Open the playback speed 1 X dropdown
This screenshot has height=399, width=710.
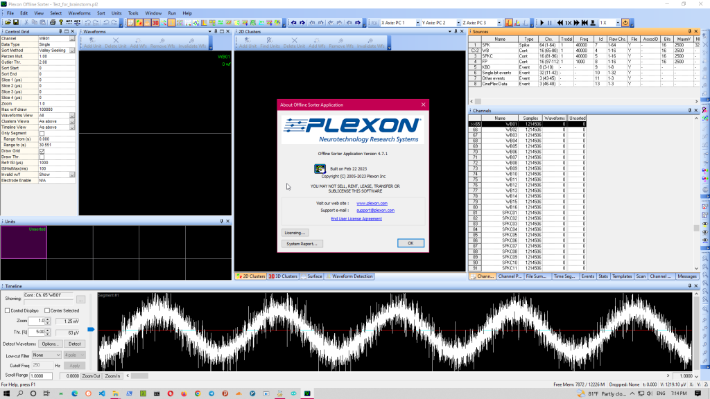tap(618, 23)
